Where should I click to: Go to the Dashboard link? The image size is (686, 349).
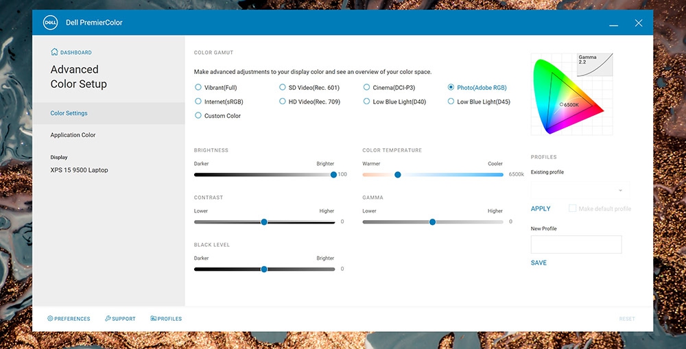tap(75, 53)
